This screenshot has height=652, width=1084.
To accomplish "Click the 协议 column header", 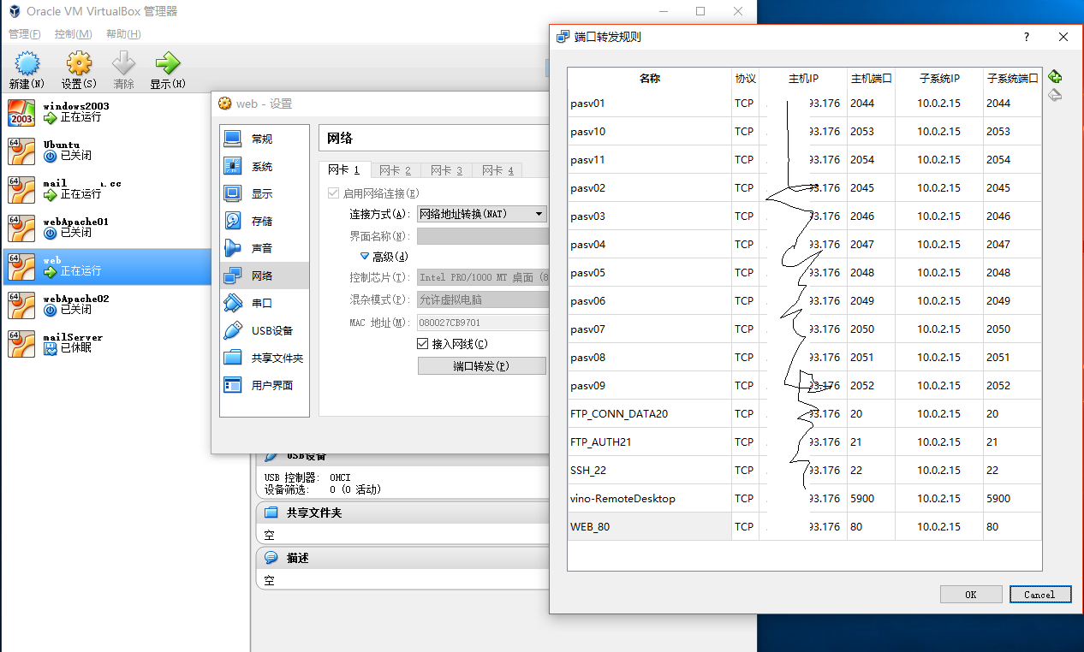I will (745, 79).
